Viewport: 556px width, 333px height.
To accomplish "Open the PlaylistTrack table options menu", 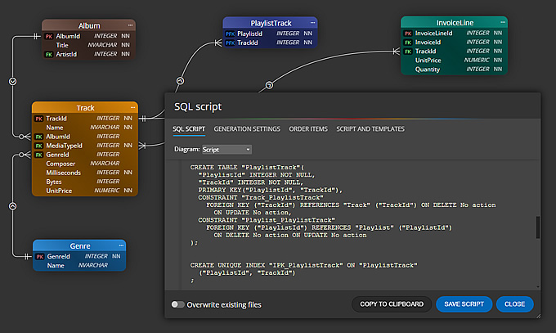I will point(312,23).
